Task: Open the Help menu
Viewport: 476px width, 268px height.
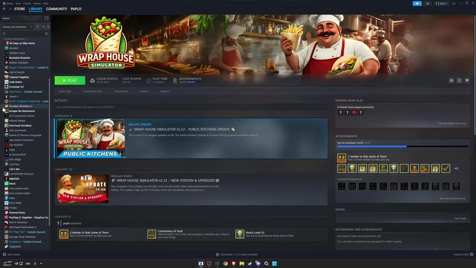Action: 45,3
